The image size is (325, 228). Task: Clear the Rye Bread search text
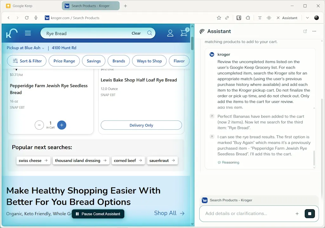coord(136,33)
